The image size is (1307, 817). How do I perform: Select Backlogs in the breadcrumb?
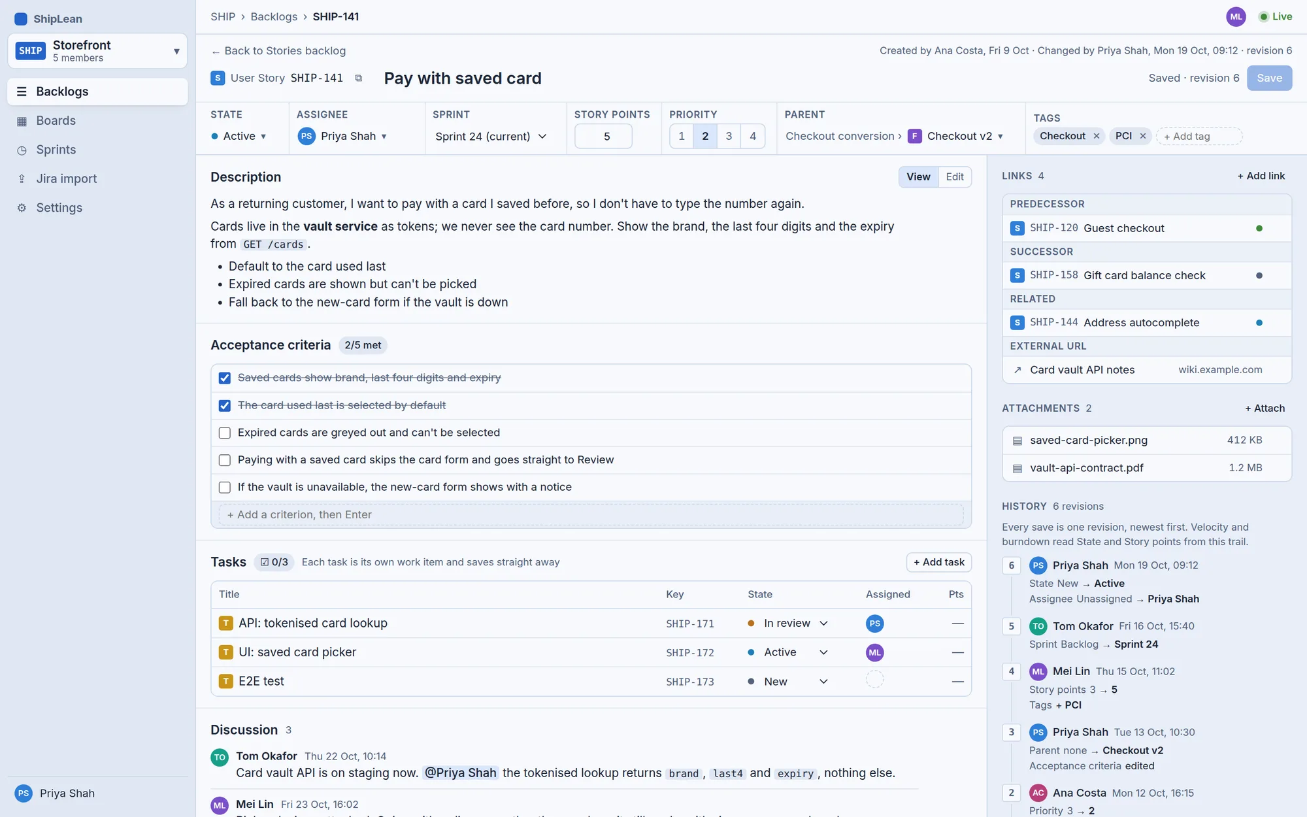pyautogui.click(x=274, y=17)
